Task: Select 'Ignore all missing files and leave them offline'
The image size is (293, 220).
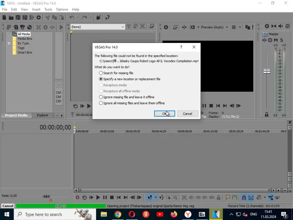Action: (x=132, y=103)
